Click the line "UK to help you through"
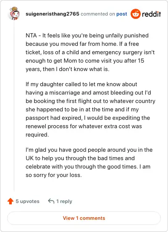The image size is (168, 232). pyautogui.click(x=80, y=158)
